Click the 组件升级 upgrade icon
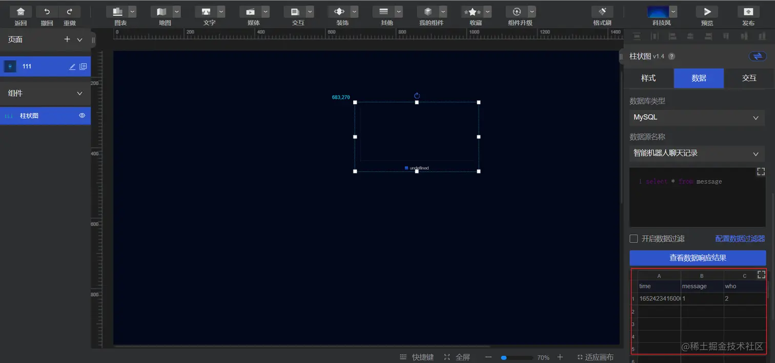This screenshot has height=363, width=775. pos(517,11)
